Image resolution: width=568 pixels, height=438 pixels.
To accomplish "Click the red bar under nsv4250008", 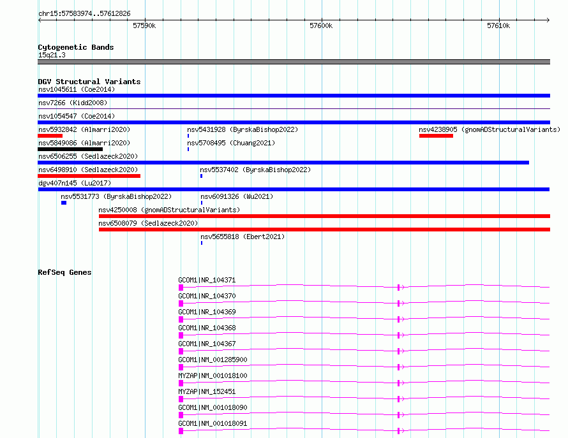I will tap(325, 216).
